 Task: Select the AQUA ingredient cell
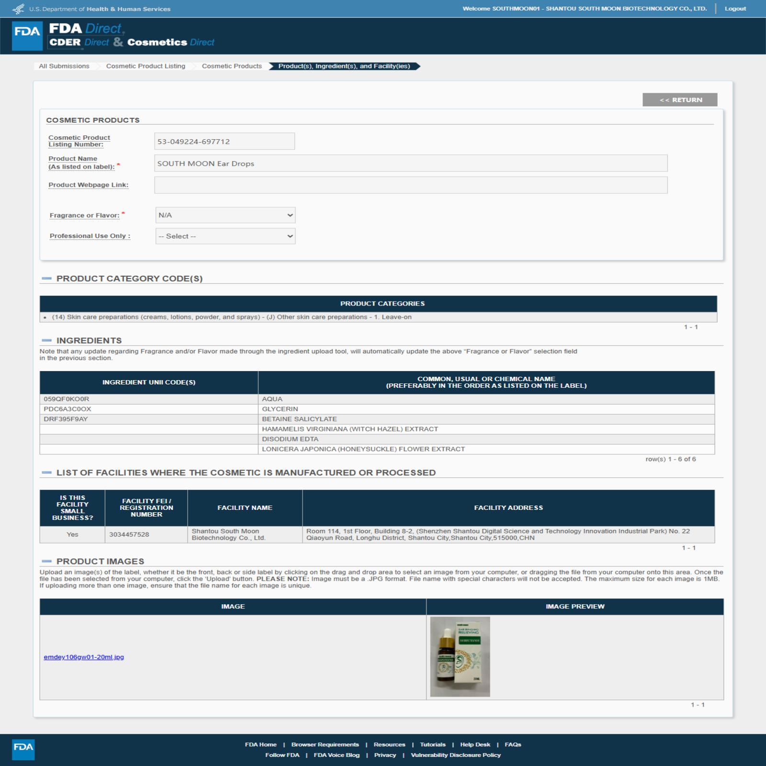click(486, 399)
